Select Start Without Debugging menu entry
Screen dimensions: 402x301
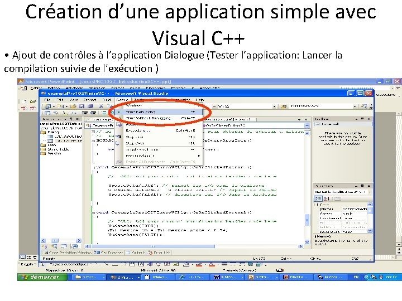click(159, 118)
